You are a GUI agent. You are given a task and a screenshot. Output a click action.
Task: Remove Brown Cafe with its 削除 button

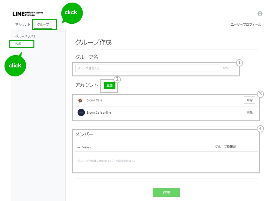click(x=249, y=100)
